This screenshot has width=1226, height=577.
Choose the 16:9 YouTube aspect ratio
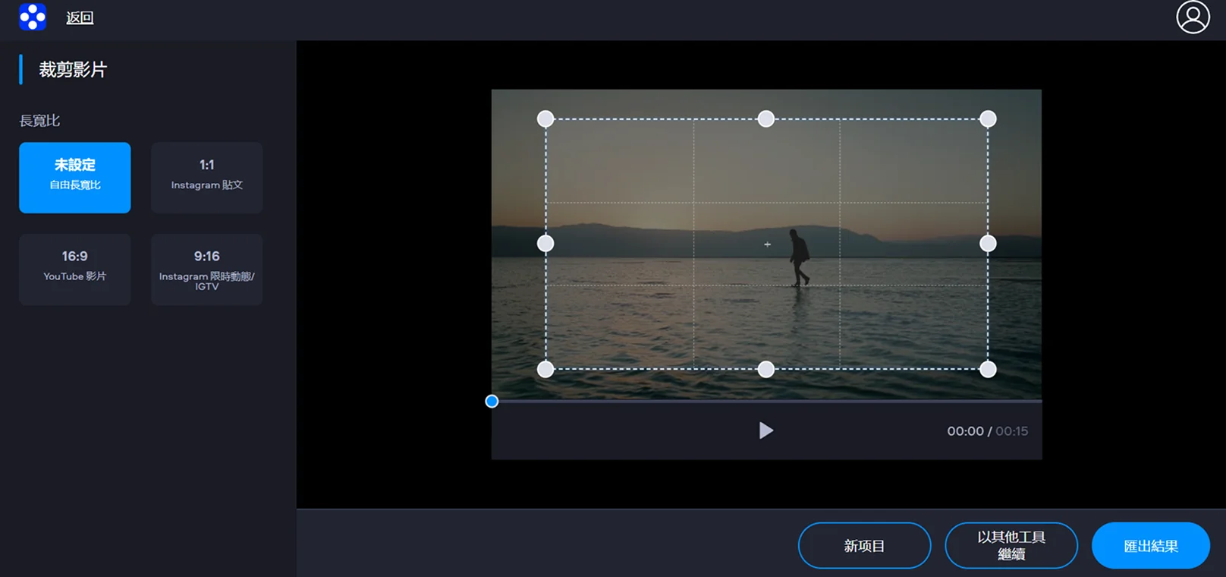tap(75, 270)
